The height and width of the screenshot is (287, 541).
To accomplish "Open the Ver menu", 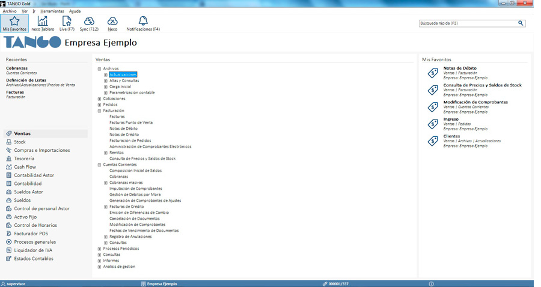I will [x=25, y=11].
